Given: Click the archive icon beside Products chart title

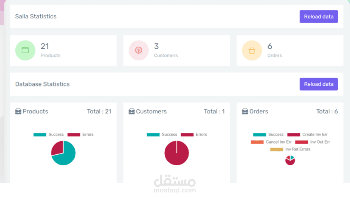Looking at the screenshot, I should [x=18, y=111].
